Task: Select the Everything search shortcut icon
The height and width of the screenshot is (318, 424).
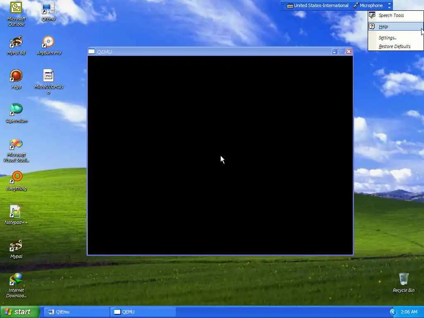Action: (x=16, y=181)
